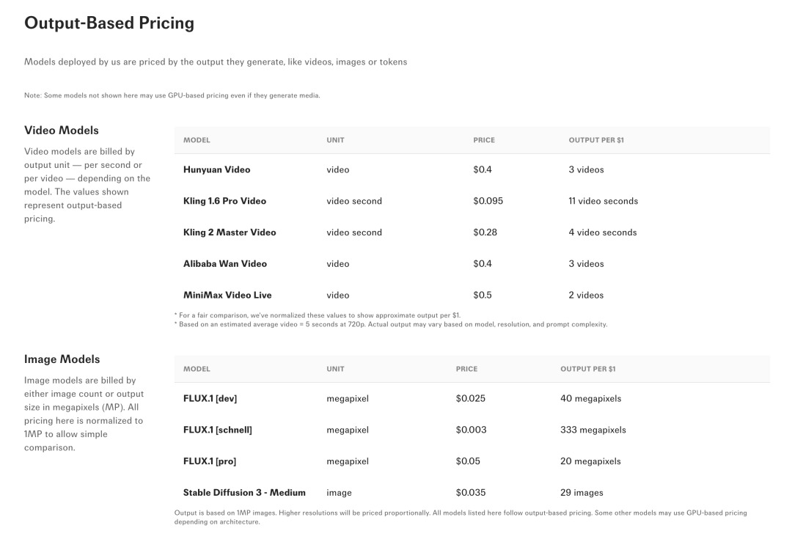Viewport: 792px width, 539px height.
Task: Open the Kling 2 Master Video entry
Action: (230, 232)
